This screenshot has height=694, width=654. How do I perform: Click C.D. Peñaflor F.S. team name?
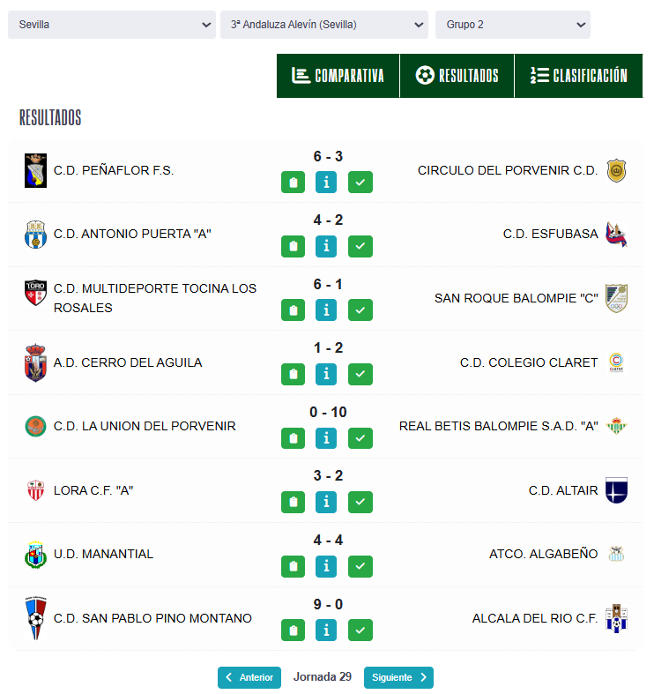pyautogui.click(x=114, y=170)
